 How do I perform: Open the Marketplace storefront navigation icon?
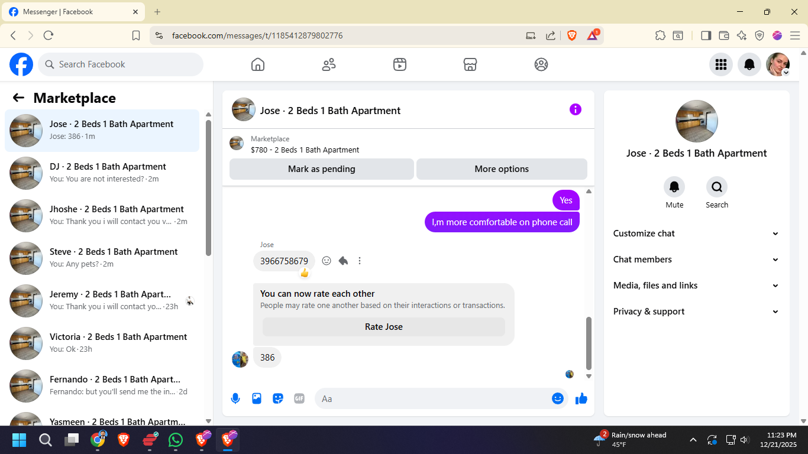[x=470, y=64]
